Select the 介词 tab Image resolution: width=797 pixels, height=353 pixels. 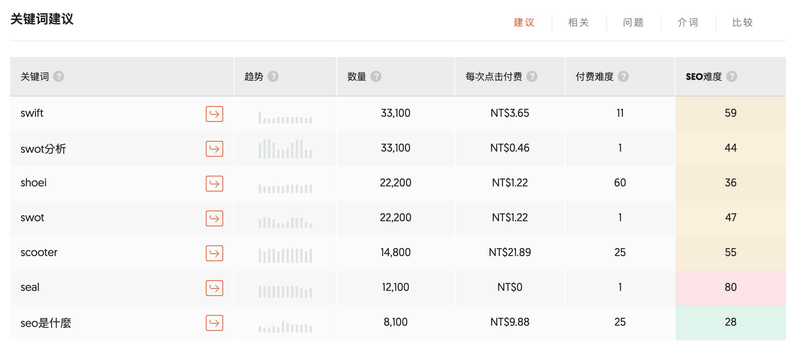click(x=688, y=23)
